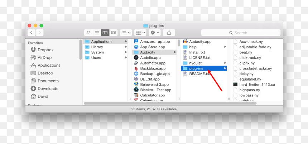308x144 pixels.
Task: Select the Audacity folder in Applications
Action: [x=154, y=52]
